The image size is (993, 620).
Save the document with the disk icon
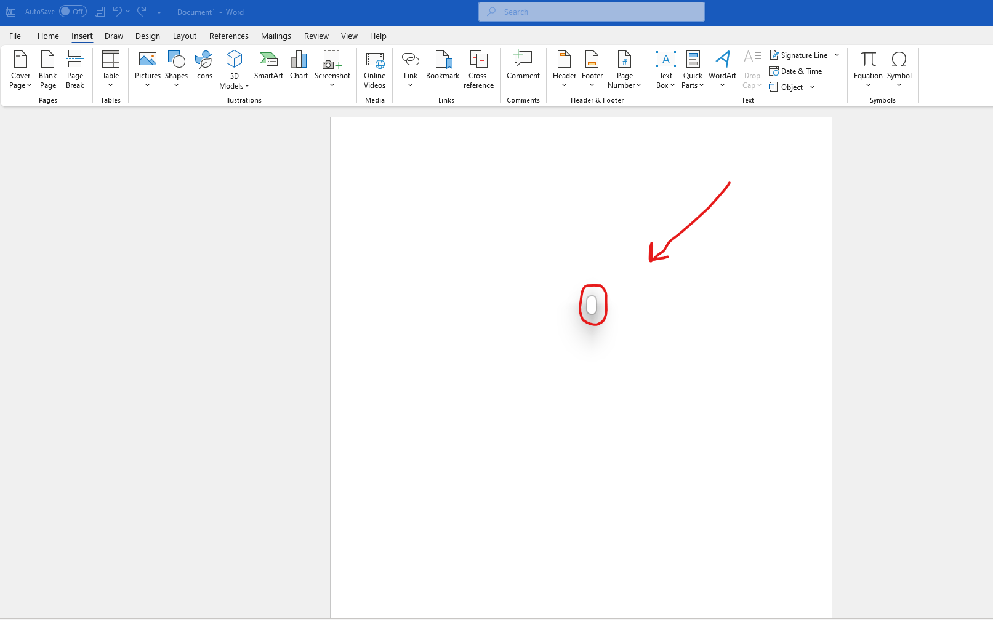coord(100,12)
